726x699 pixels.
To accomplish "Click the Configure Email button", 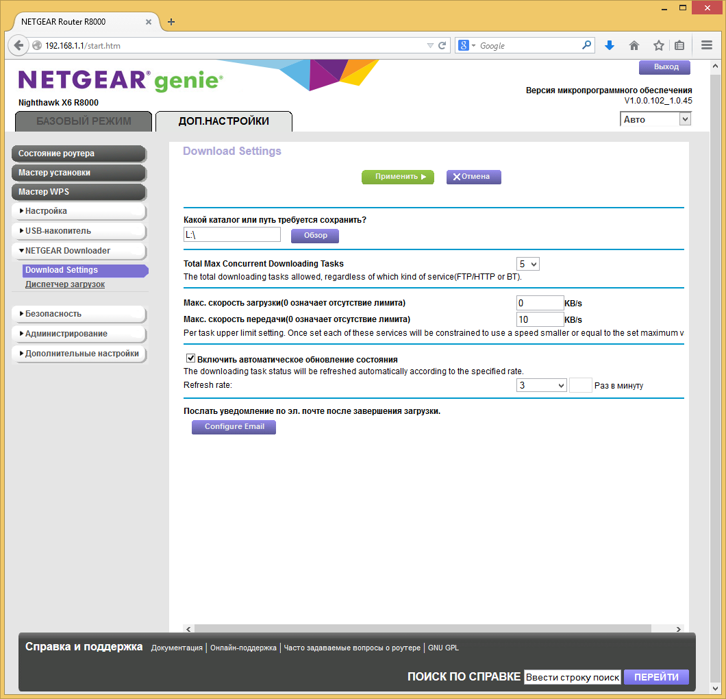I will point(234,427).
